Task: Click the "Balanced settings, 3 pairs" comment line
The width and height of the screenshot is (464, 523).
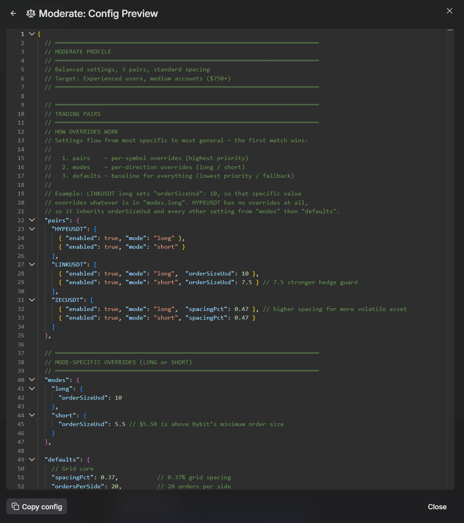Action: click(127, 69)
